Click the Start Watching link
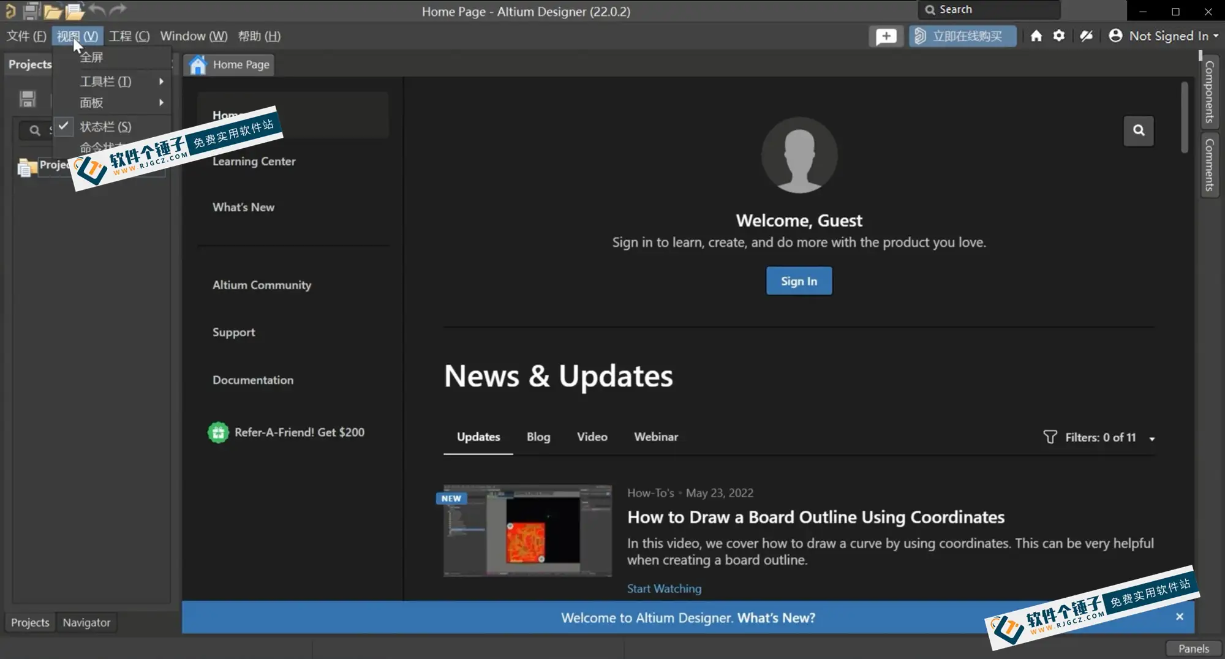 click(664, 589)
